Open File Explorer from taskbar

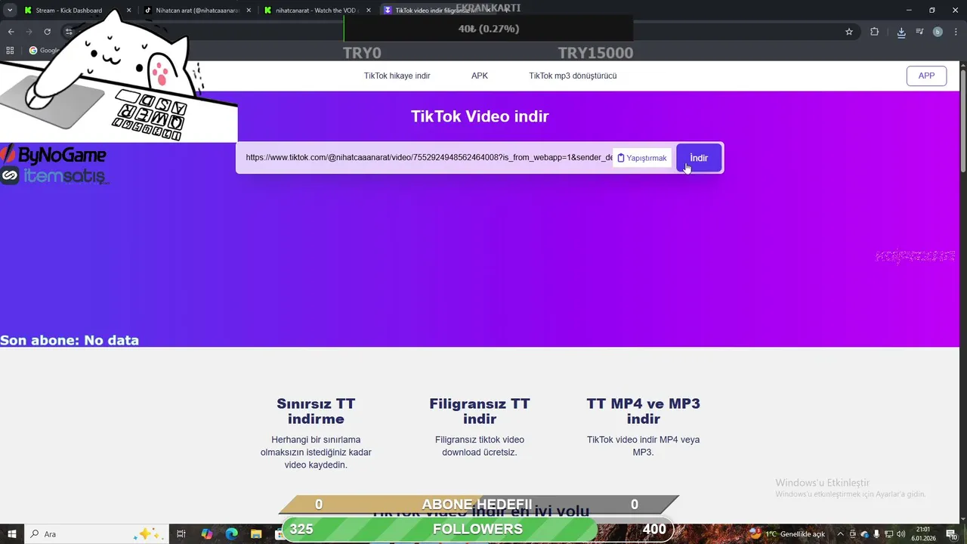[256, 534]
